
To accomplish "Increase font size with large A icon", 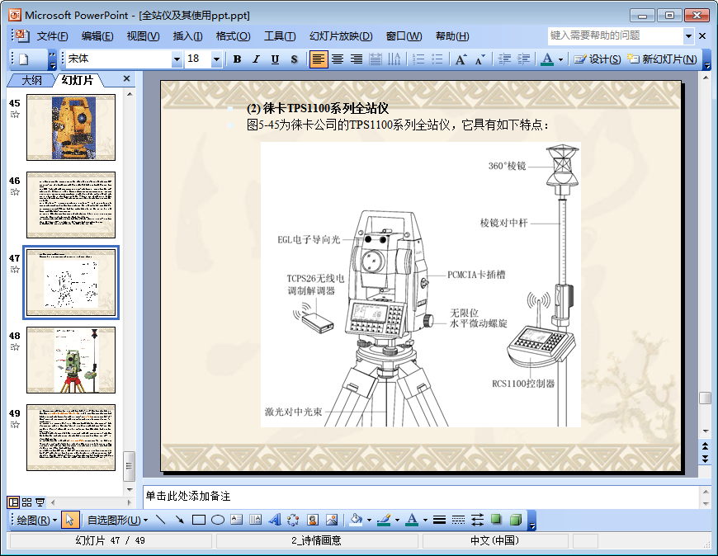I will click(x=461, y=59).
